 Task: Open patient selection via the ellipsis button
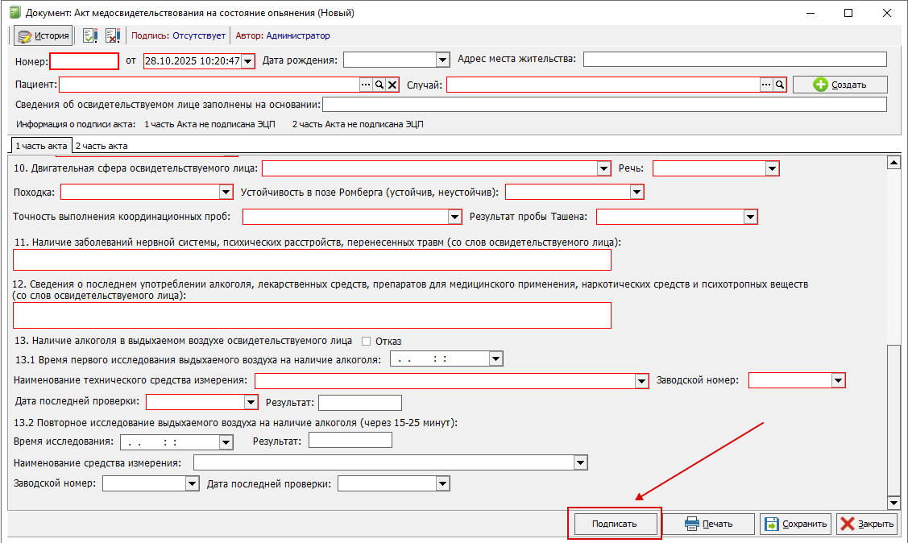pos(365,85)
